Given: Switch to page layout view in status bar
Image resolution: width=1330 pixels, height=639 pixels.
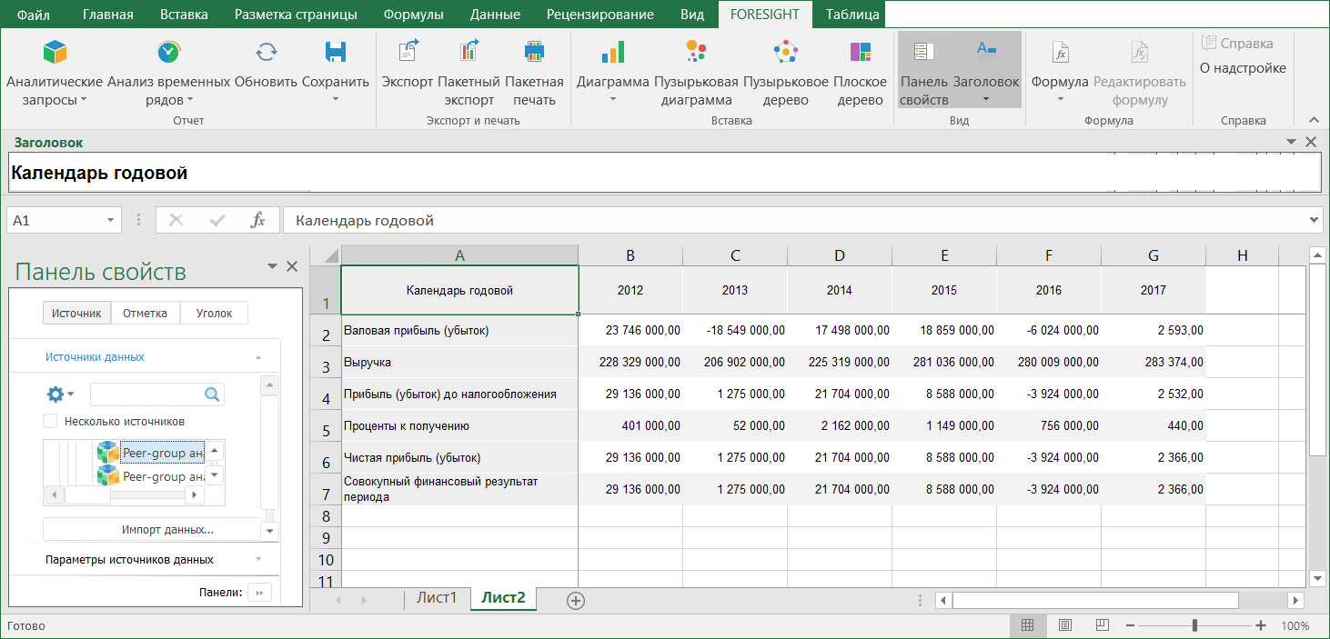Looking at the screenshot, I should (1064, 625).
